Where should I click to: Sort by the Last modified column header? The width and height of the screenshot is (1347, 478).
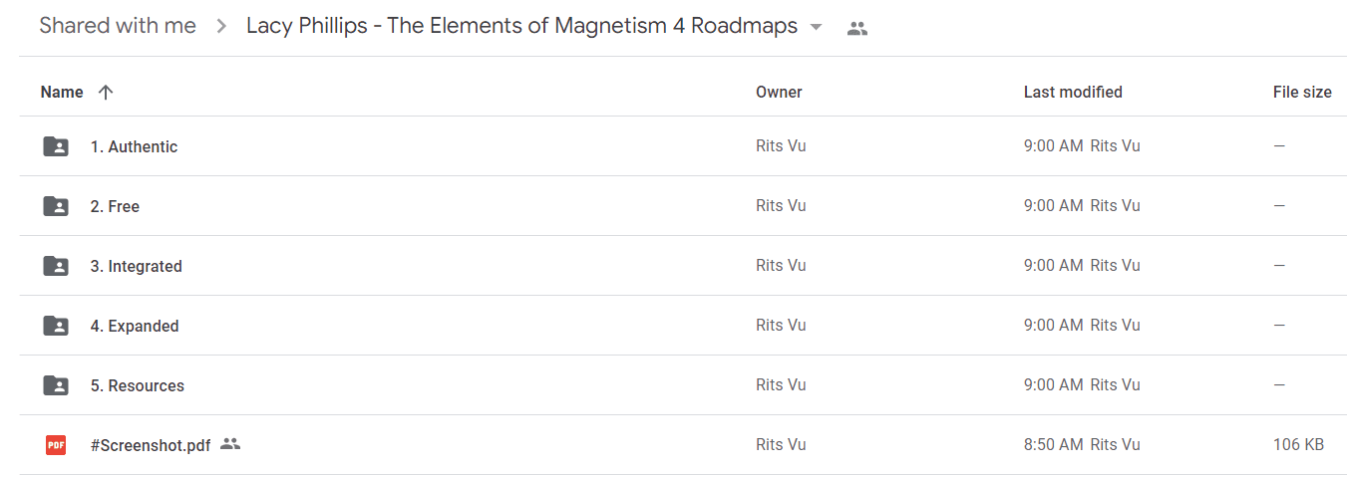pos(1073,92)
